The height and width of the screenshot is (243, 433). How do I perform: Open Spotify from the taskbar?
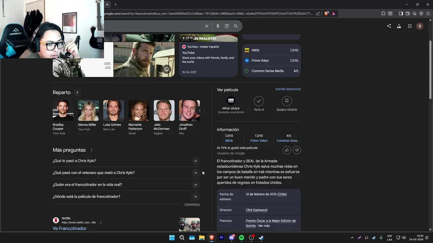pos(242,238)
